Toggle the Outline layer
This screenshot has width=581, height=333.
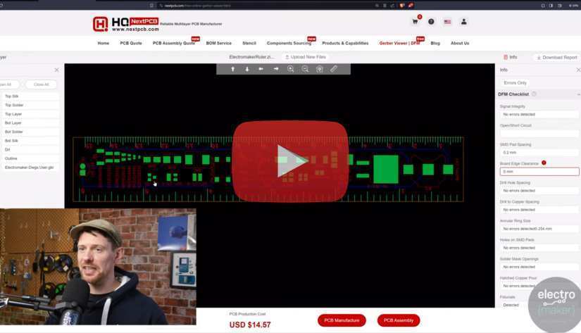(30, 158)
